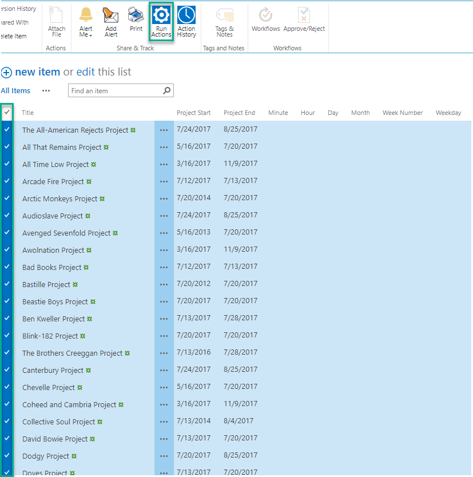Expand the Alert Me dropdown arrow
The image size is (473, 477).
[x=90, y=35]
